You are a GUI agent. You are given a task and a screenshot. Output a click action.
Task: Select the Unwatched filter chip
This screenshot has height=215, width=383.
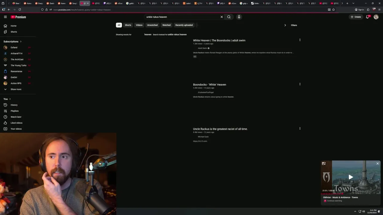[x=152, y=25]
